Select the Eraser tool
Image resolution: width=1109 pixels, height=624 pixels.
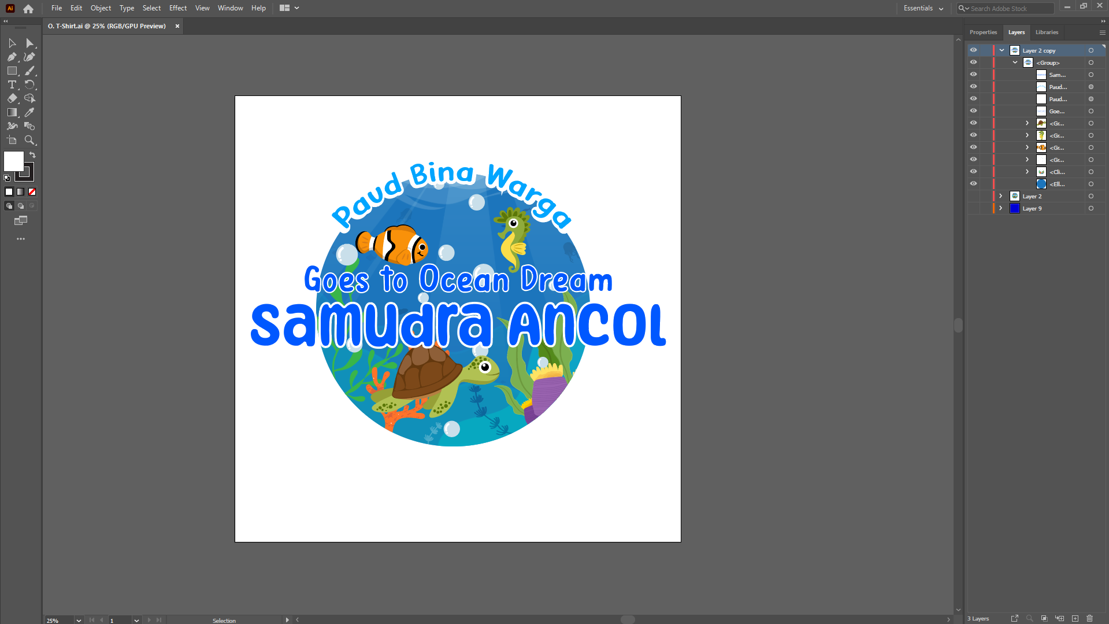click(12, 99)
